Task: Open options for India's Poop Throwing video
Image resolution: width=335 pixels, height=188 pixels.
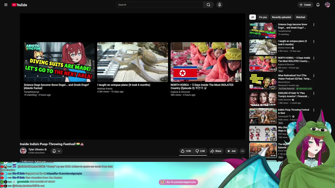Action: coord(314,110)
